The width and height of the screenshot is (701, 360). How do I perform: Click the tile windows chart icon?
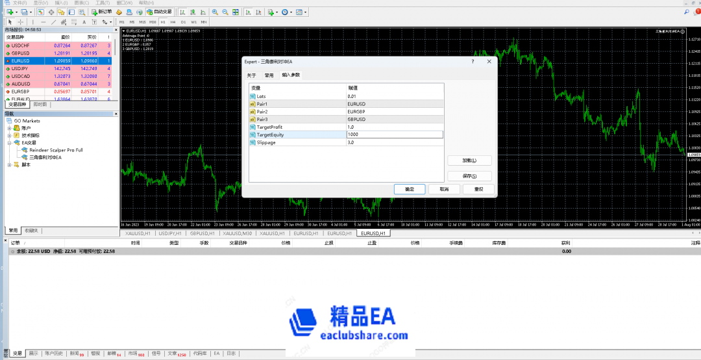click(x=236, y=12)
